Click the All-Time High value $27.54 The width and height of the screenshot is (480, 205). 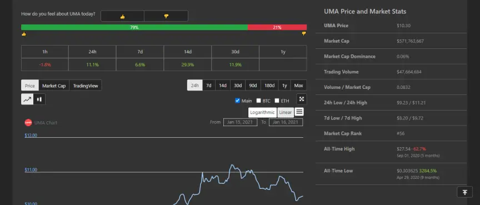(x=403, y=149)
